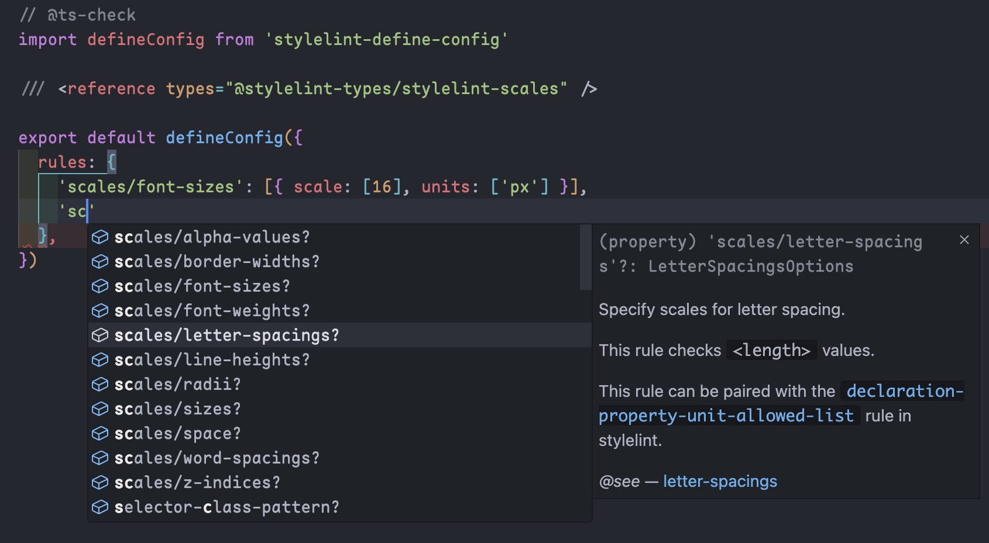Click the LetterSpacingsOptions type name

(x=751, y=266)
